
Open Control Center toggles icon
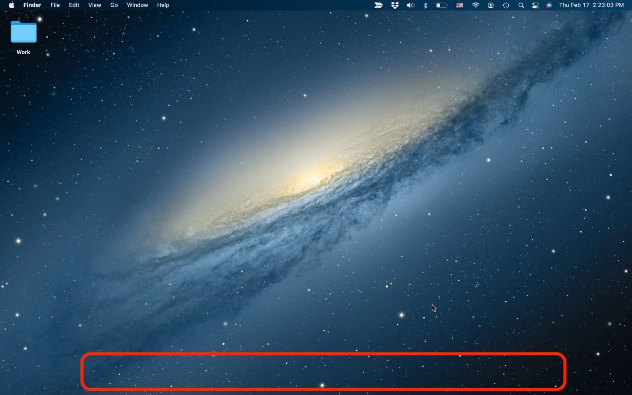tap(535, 5)
